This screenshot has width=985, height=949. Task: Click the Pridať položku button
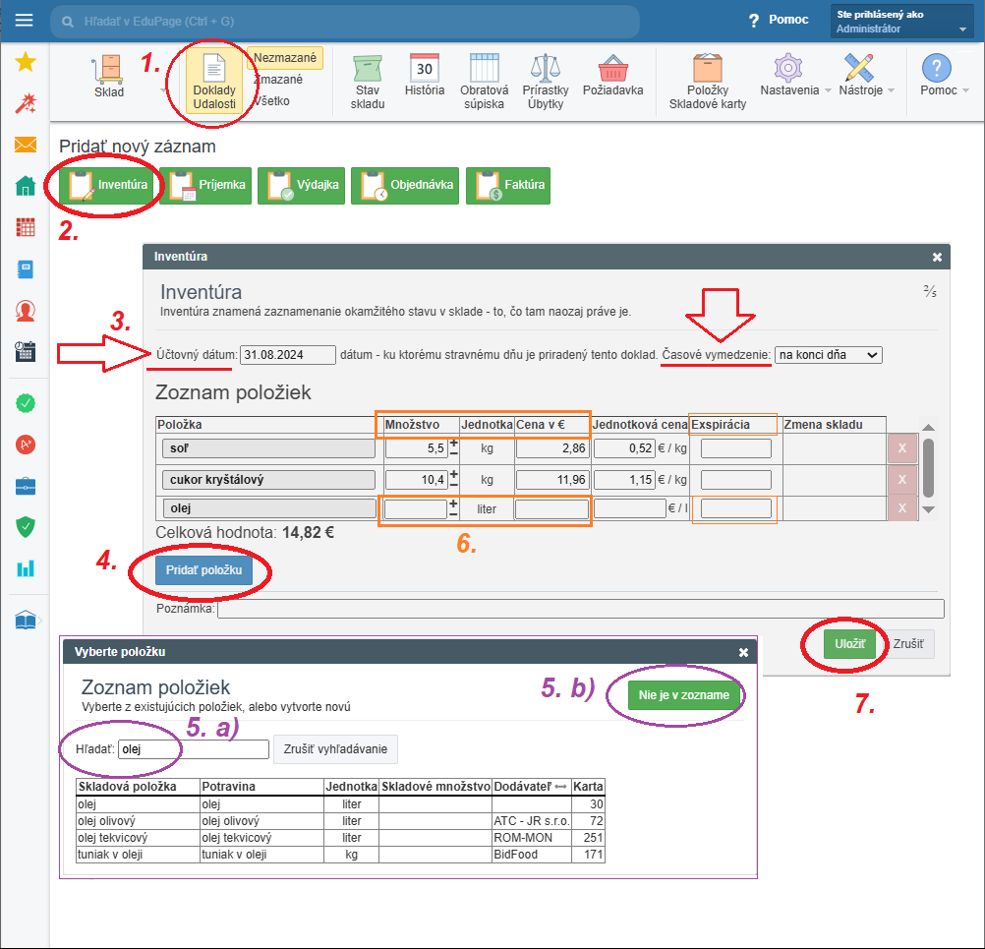(x=203, y=571)
